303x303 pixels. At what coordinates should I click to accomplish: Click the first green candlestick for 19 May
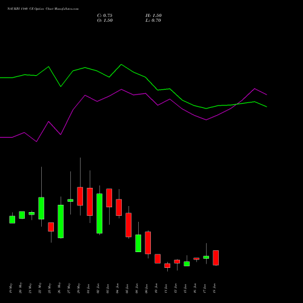point(12,219)
